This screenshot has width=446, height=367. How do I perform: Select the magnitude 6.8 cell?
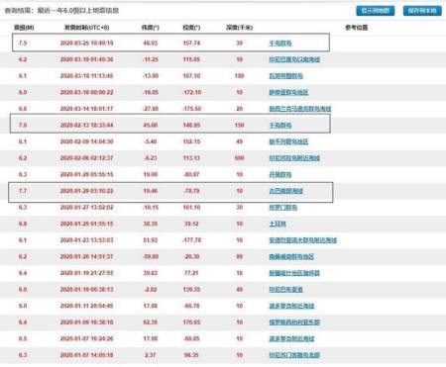pyautogui.click(x=23, y=224)
